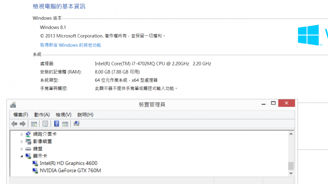Click the 處理器: label
Viewport: 328px width, 184px height.
pos(47,64)
